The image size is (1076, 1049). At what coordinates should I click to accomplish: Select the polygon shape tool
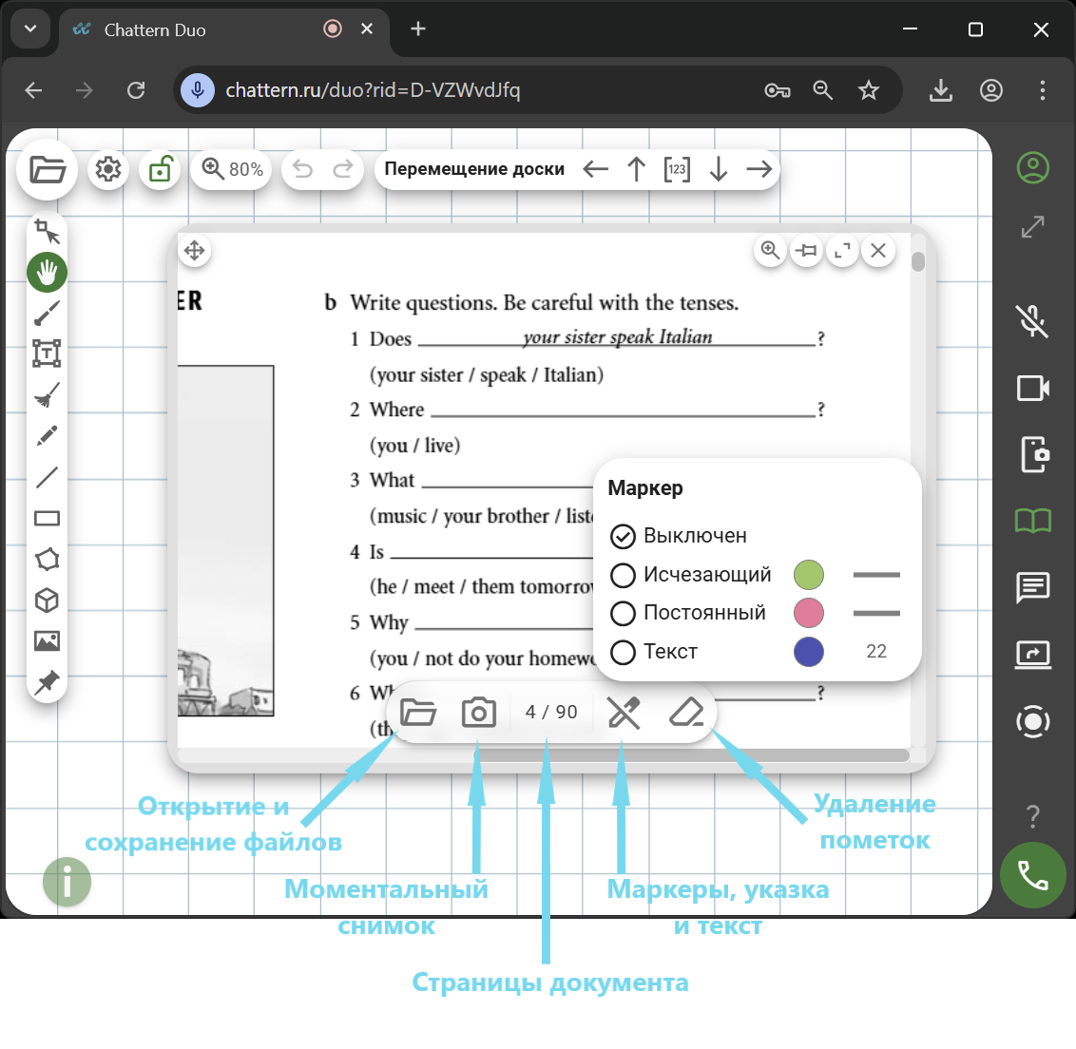(x=47, y=560)
